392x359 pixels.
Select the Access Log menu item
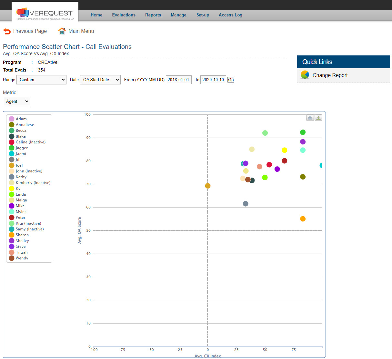coord(230,15)
